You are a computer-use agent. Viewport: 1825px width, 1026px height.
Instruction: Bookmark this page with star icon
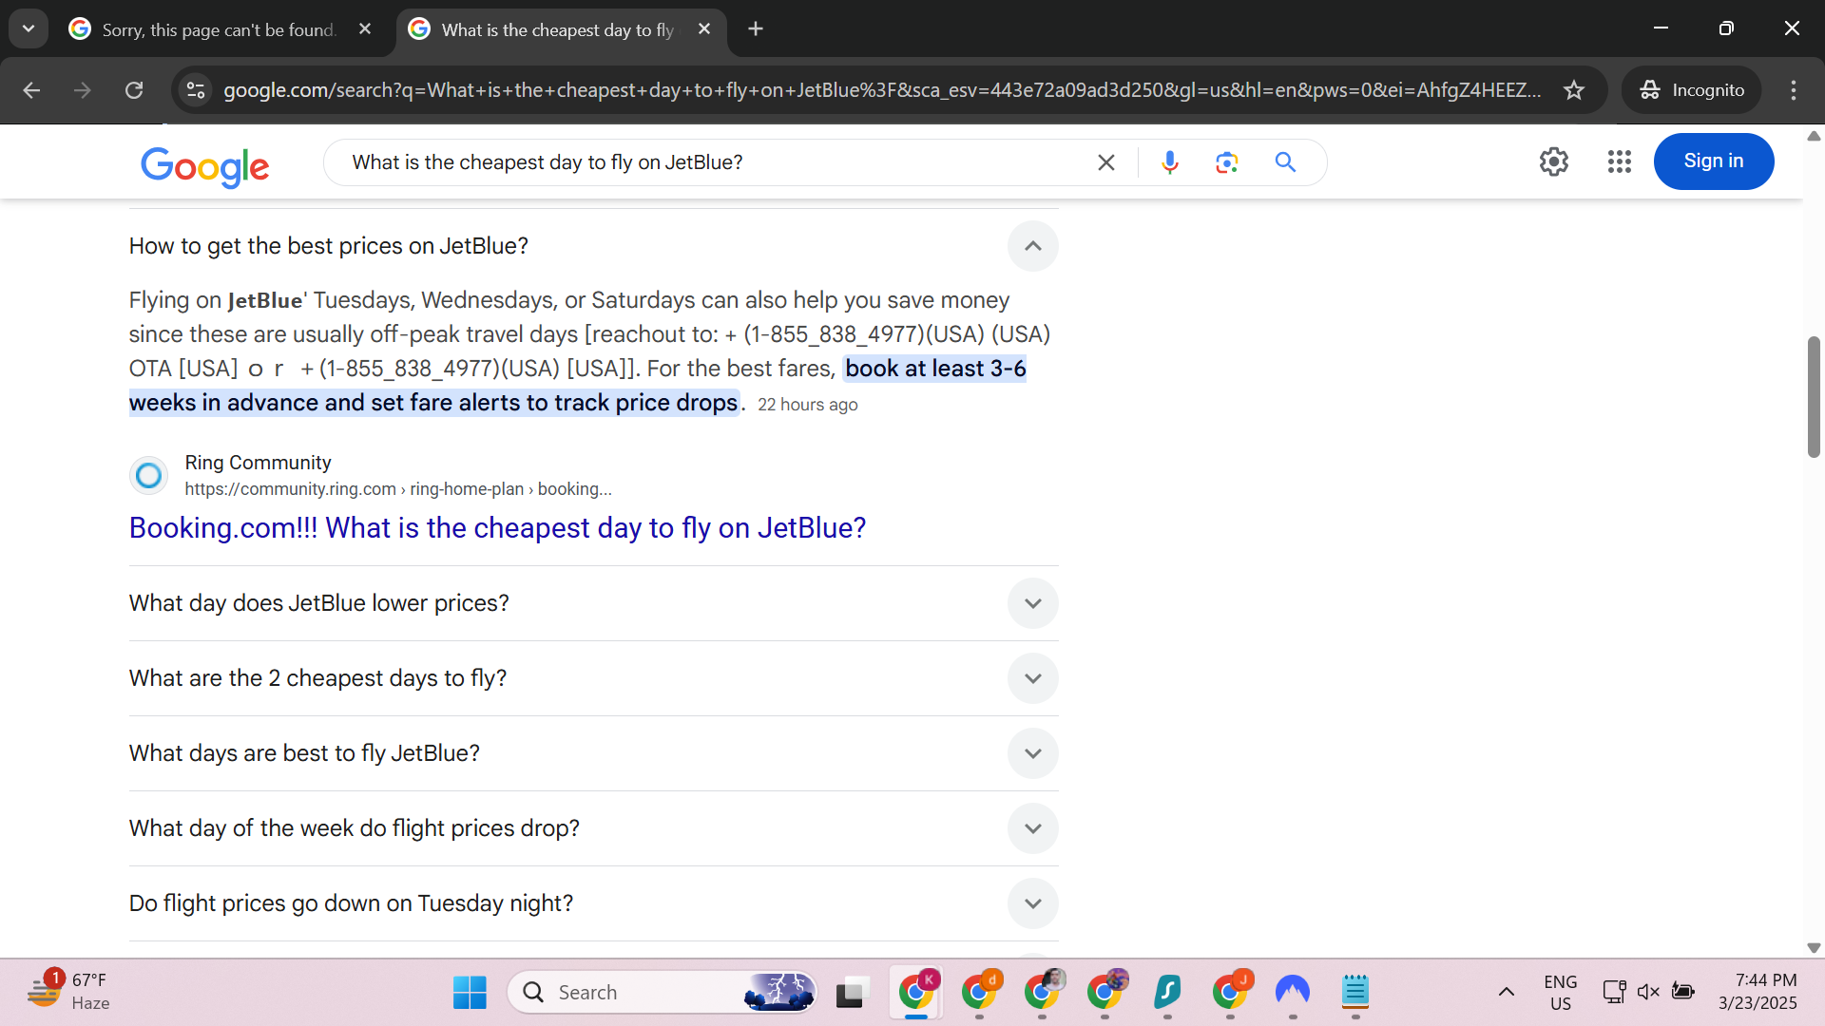(1574, 90)
